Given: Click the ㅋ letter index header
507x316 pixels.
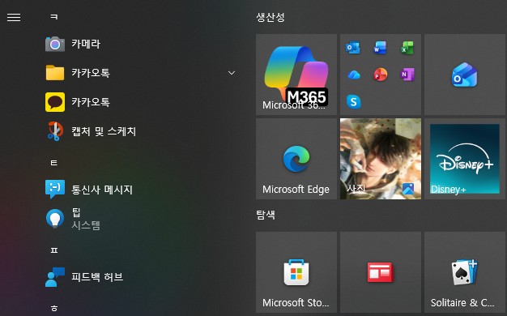Looking at the screenshot, I should tap(54, 16).
